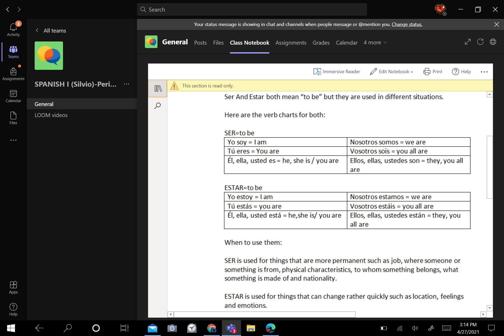
Task: Go back to All teams
Action: [x=51, y=30]
